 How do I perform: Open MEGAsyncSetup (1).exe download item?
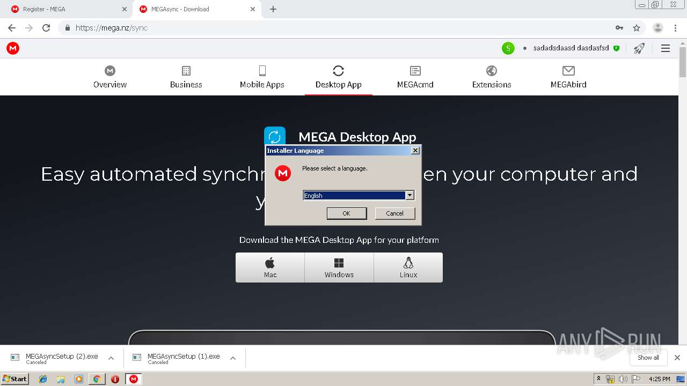pos(177,358)
